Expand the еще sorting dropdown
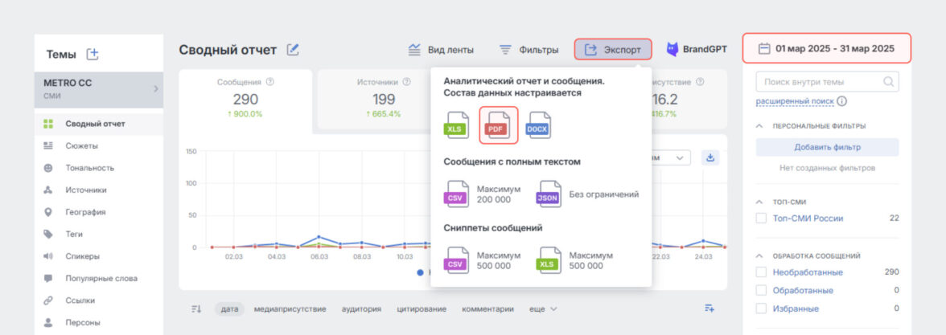The height and width of the screenshot is (335, 946). [543, 308]
